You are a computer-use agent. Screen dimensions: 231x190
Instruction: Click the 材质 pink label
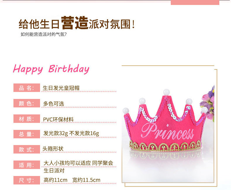pos(27,118)
